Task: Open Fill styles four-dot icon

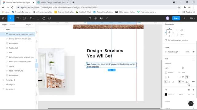Action: coord(189,90)
